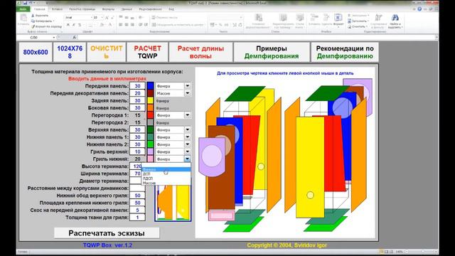Click the small sketch preview thumbnail
455x256 pixels.
click(x=173, y=203)
